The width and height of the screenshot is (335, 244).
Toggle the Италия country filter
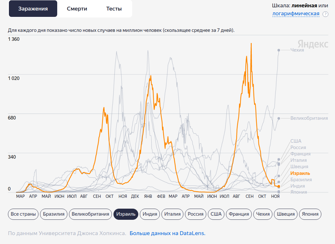tap(173, 214)
